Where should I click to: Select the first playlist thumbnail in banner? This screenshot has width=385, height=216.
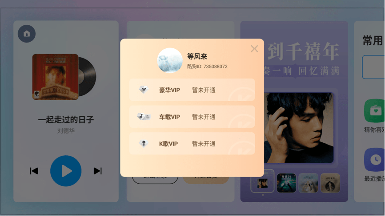pyautogui.click(x=262, y=181)
